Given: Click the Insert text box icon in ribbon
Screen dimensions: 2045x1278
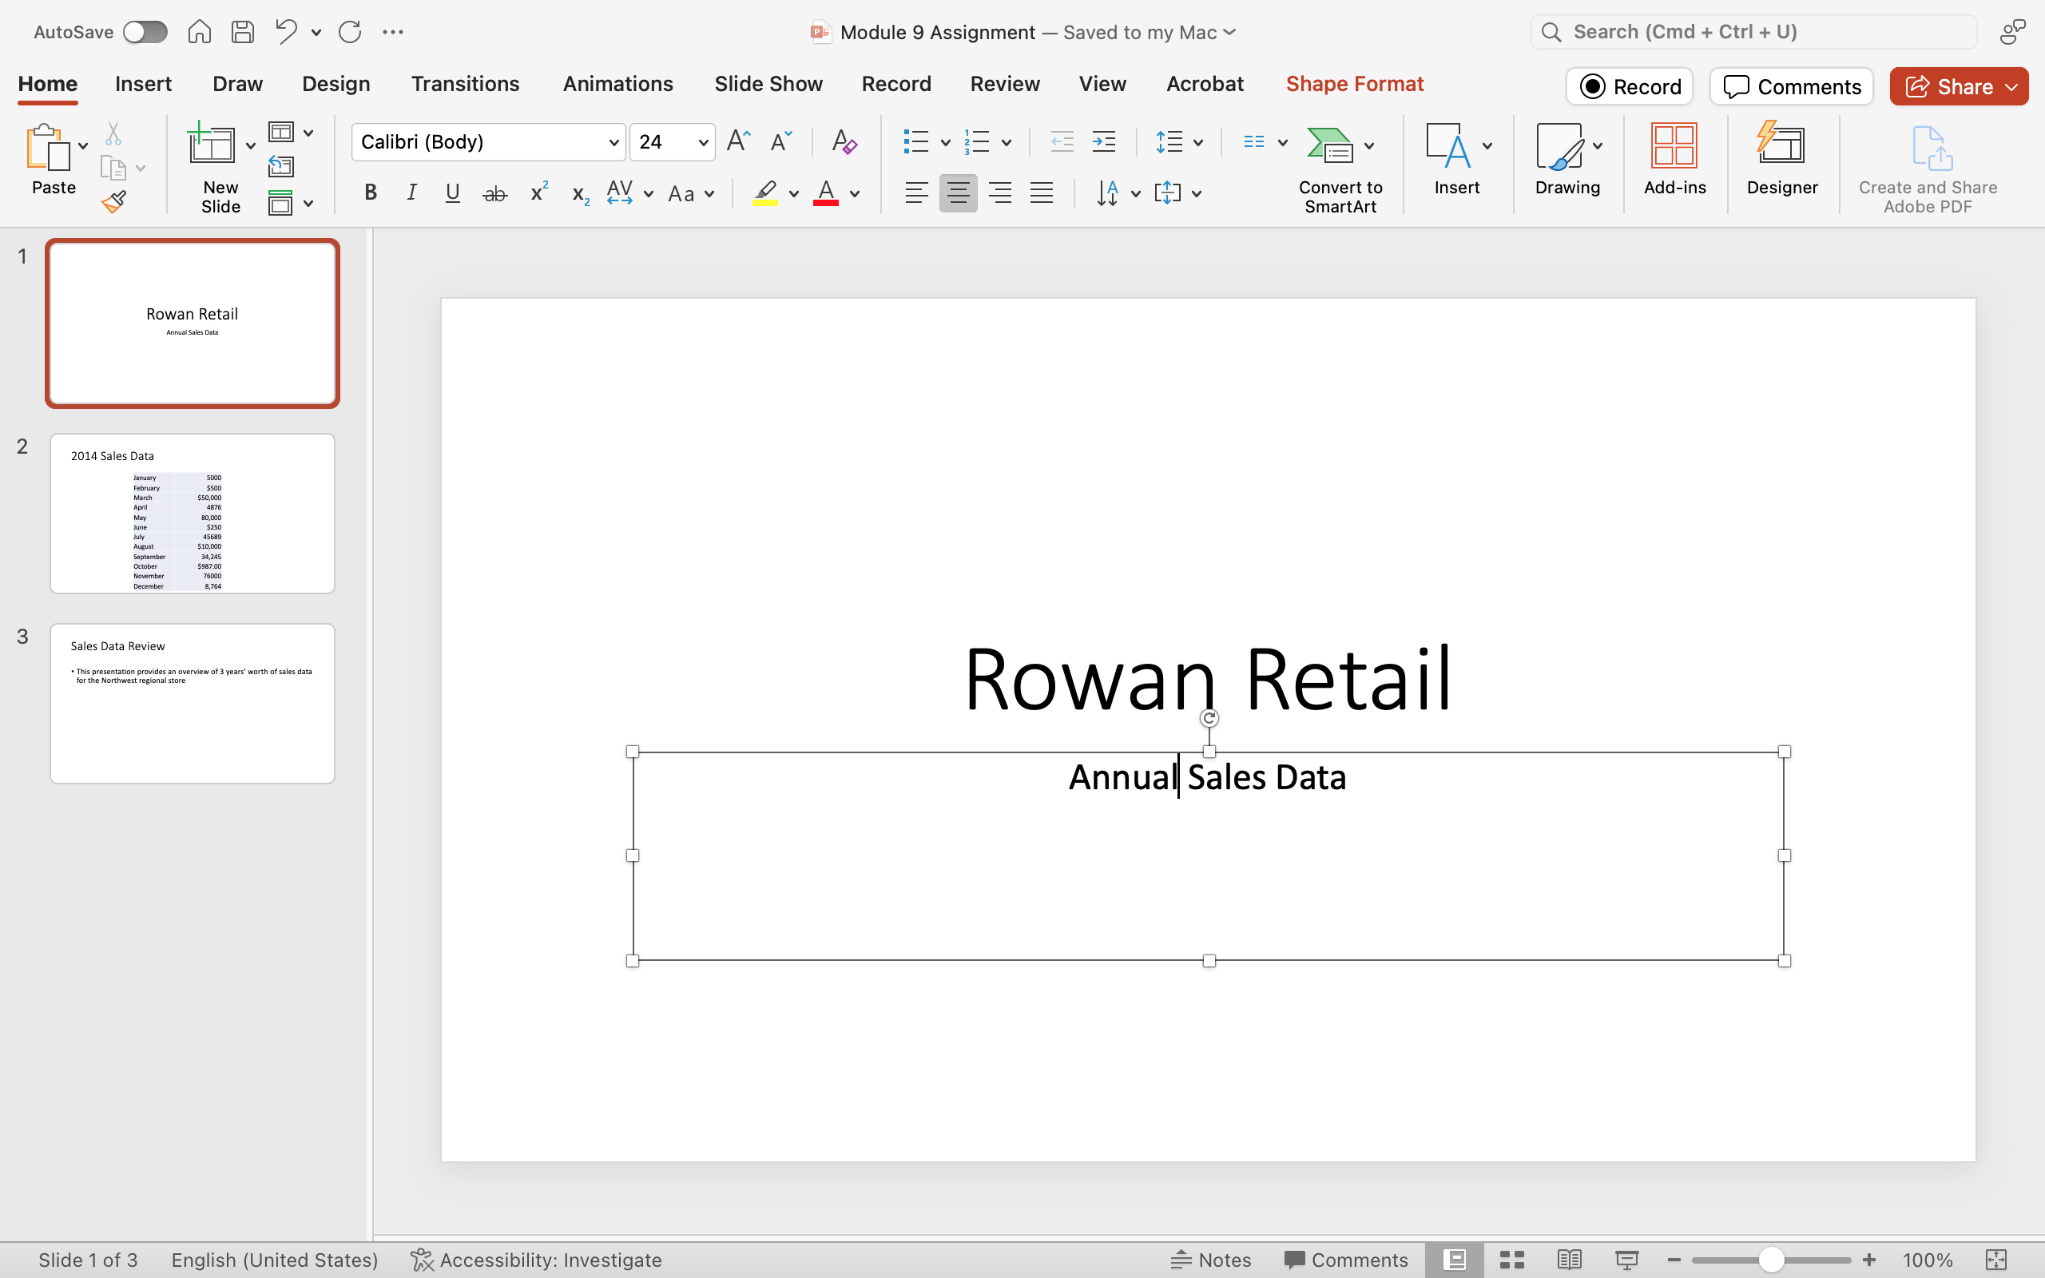Looking at the screenshot, I should click(x=1448, y=145).
